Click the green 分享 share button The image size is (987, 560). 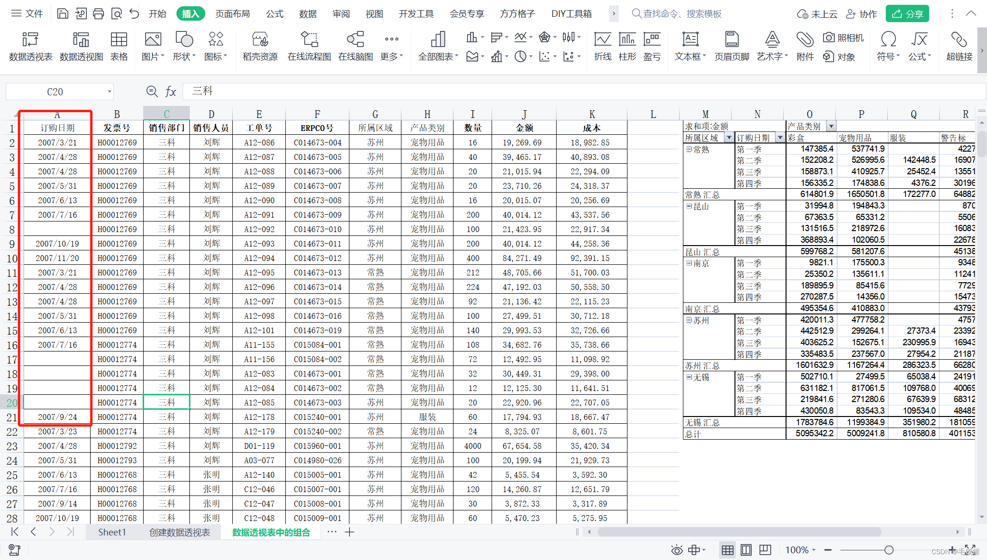click(907, 14)
